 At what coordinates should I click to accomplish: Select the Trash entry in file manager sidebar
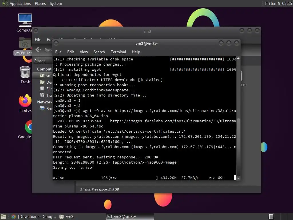(x=46, y=95)
